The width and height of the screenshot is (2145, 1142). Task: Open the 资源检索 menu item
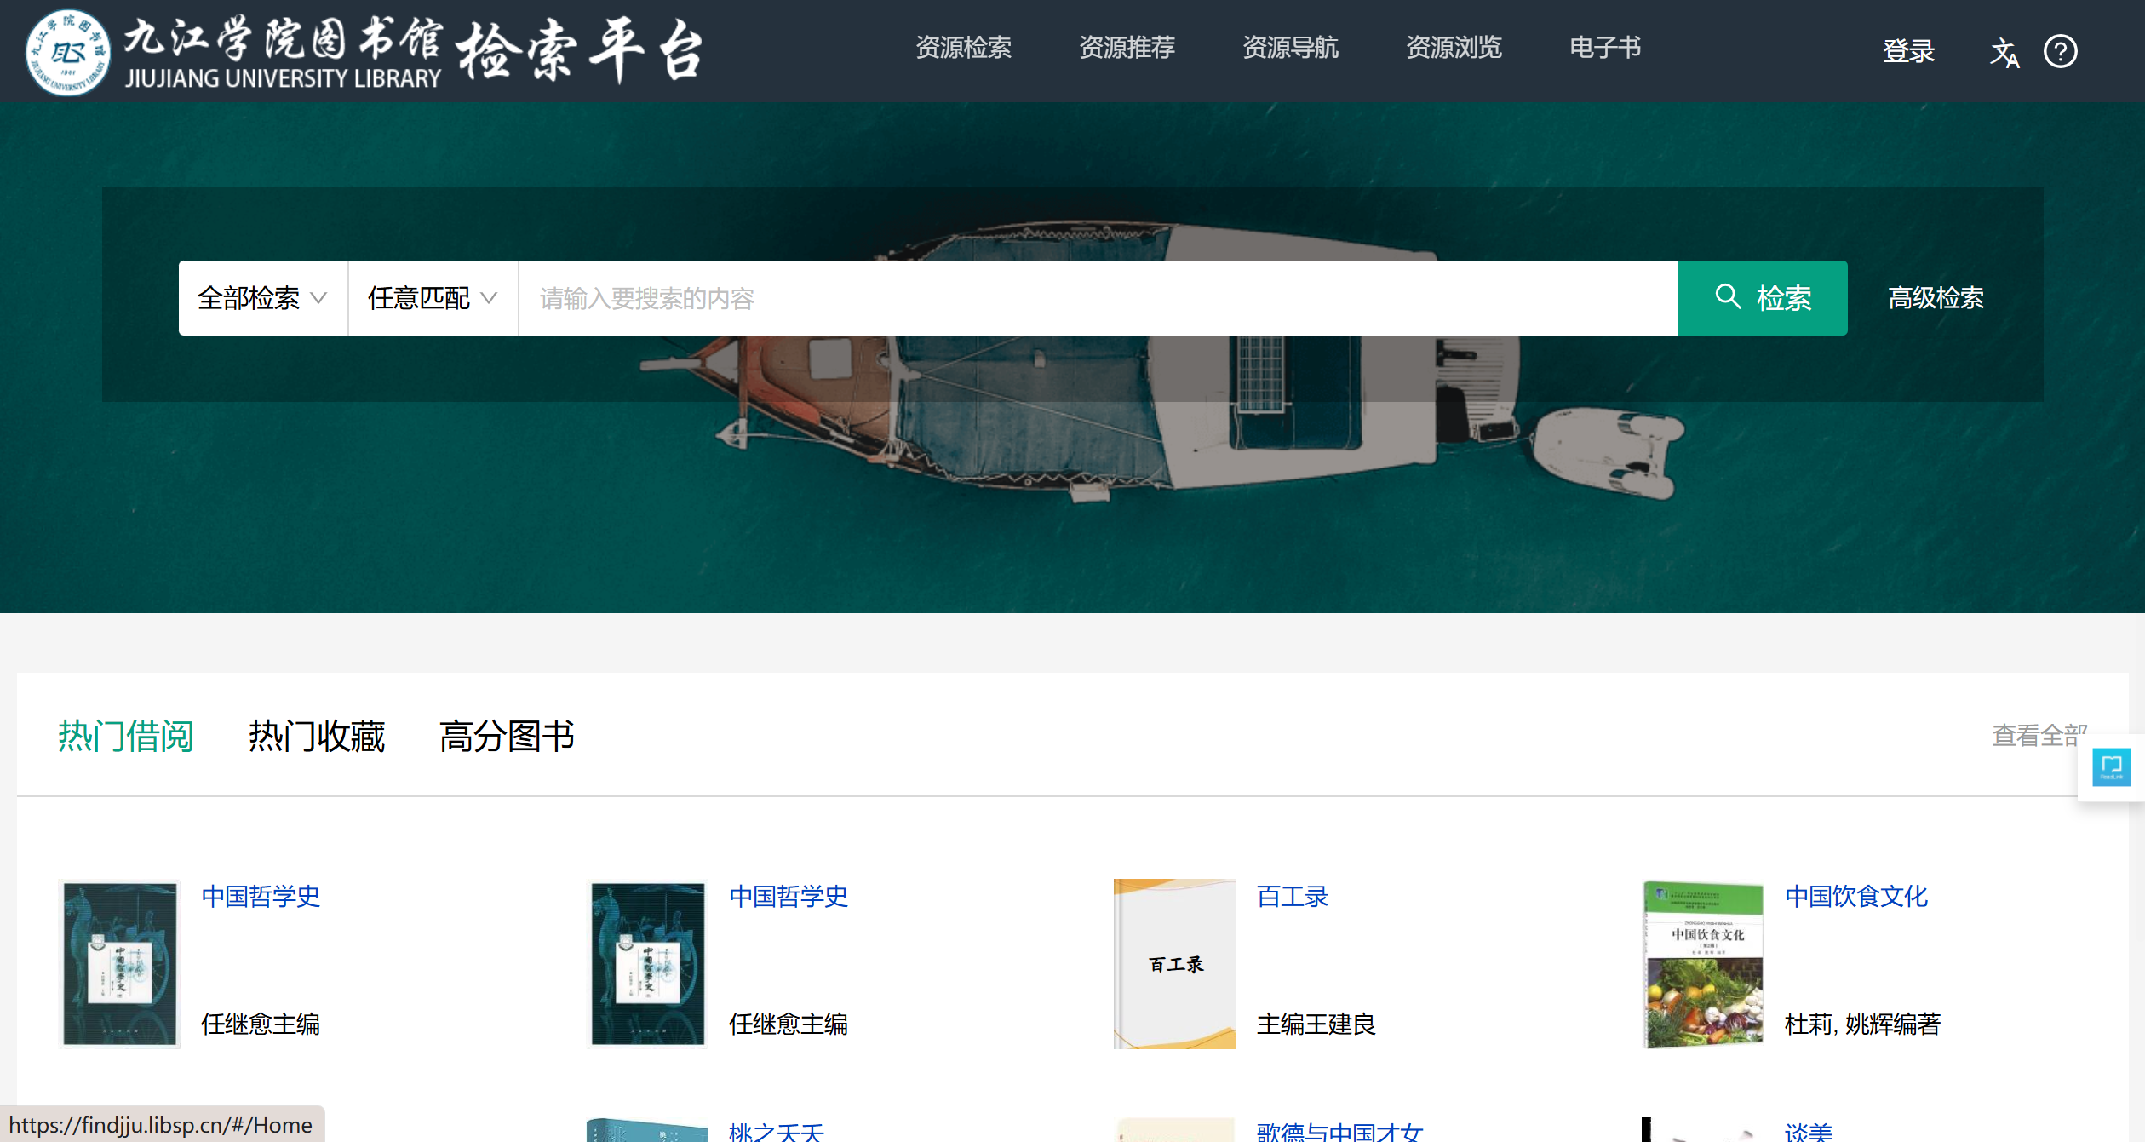(x=963, y=48)
